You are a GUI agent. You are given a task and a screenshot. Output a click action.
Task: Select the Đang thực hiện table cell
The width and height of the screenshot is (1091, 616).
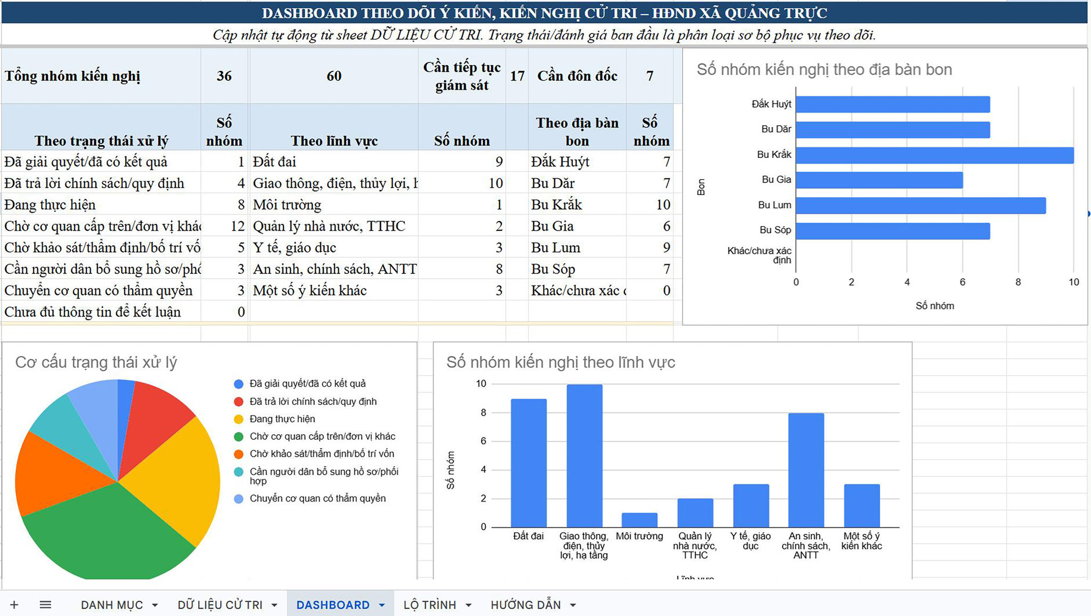pos(101,205)
